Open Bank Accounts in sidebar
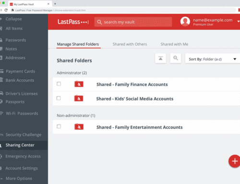The image size is (240, 184). (20, 80)
